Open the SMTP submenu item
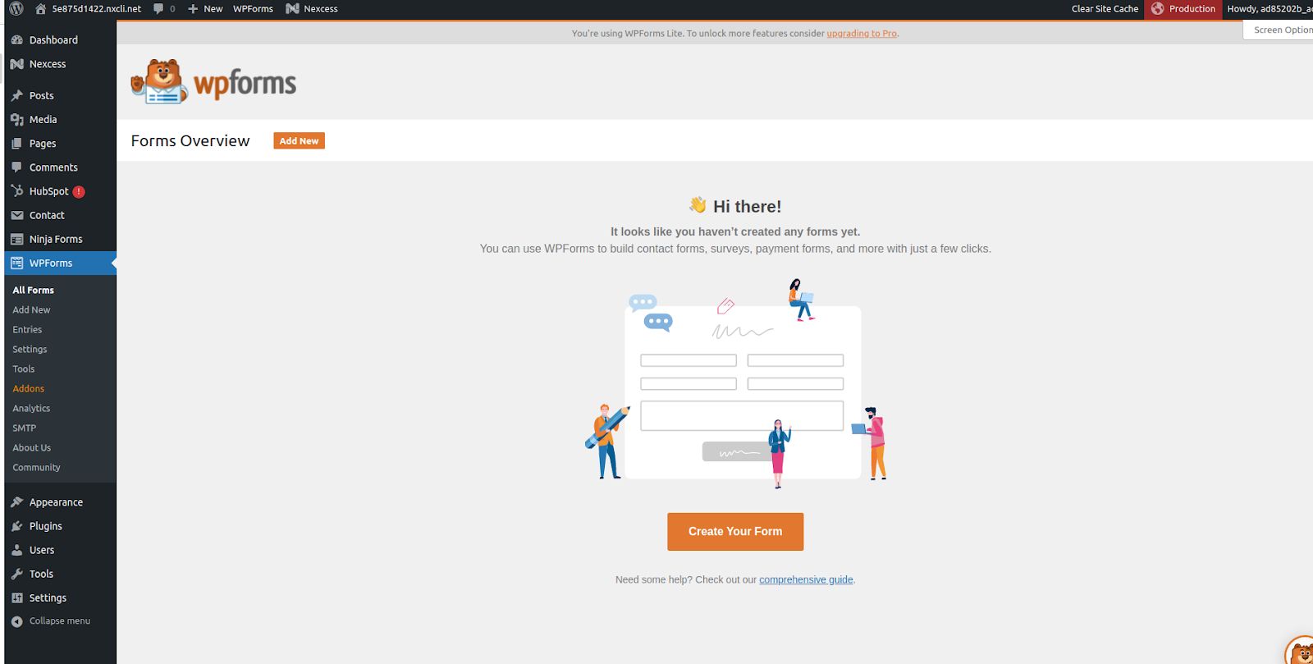The width and height of the screenshot is (1313, 664). [25, 428]
